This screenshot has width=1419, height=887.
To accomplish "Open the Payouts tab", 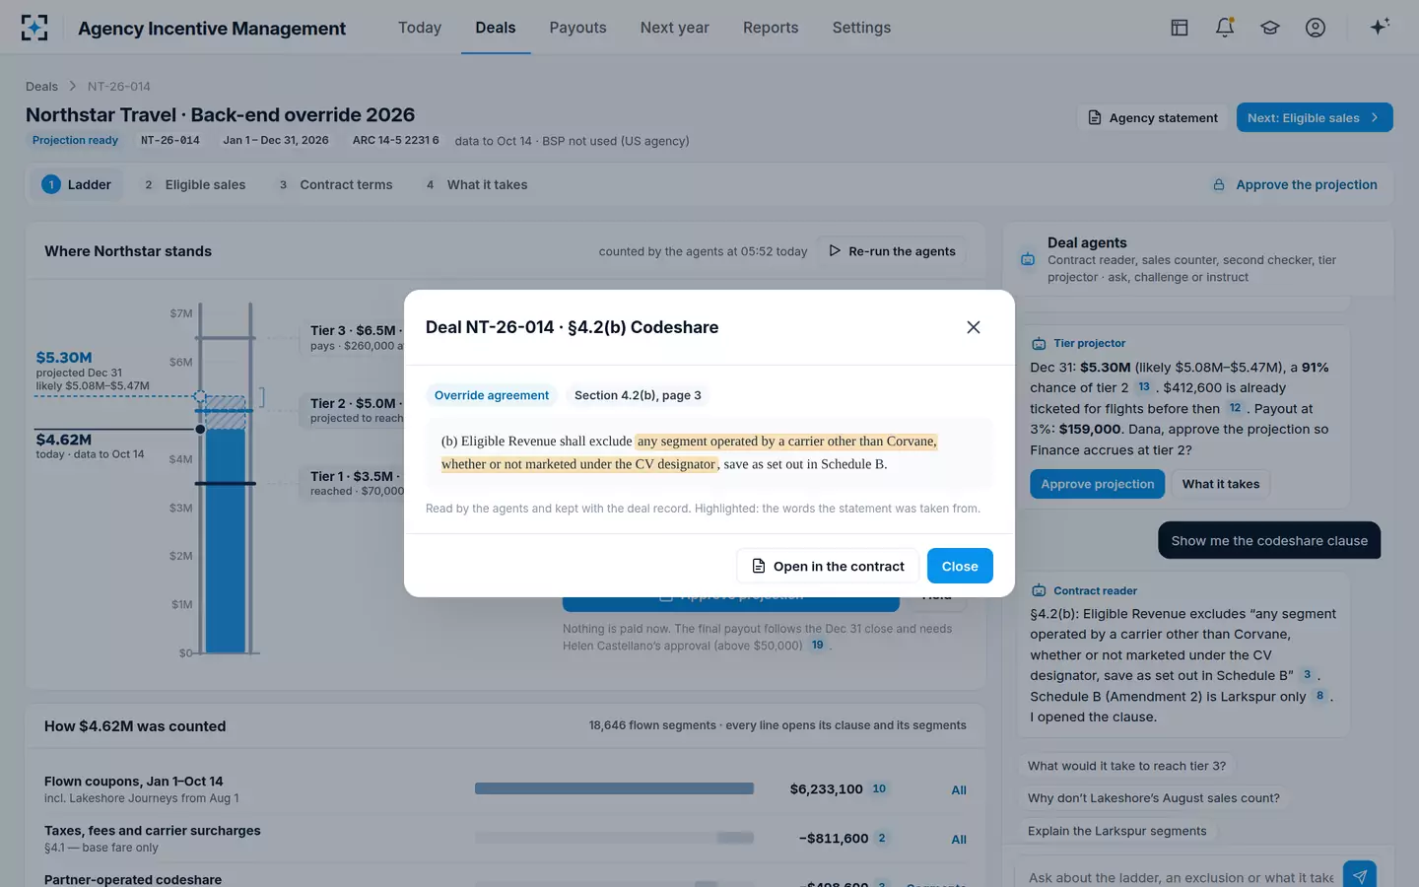I will pos(578,28).
